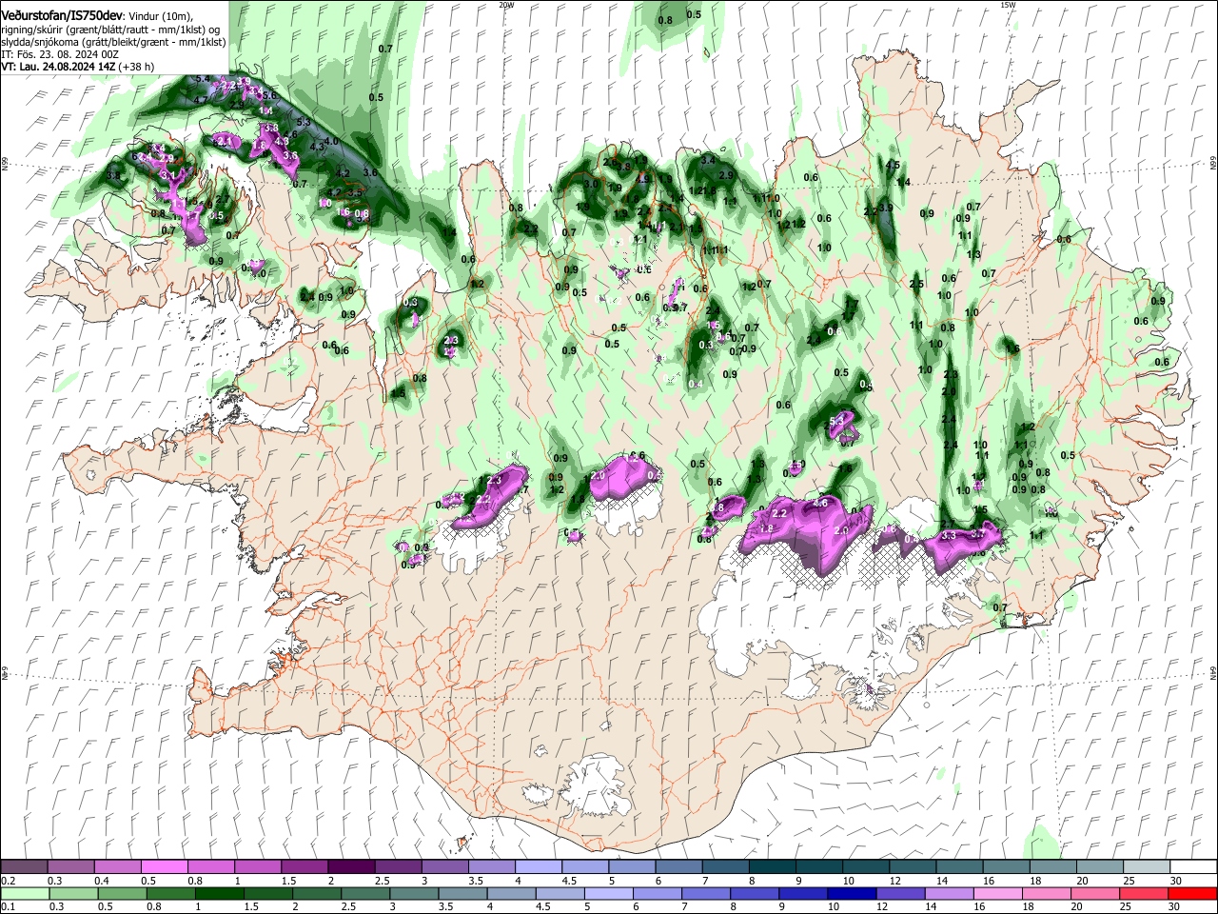This screenshot has width=1218, height=914.
Task: Pick the red lower legend swatch after 30
Action: [x=1192, y=893]
